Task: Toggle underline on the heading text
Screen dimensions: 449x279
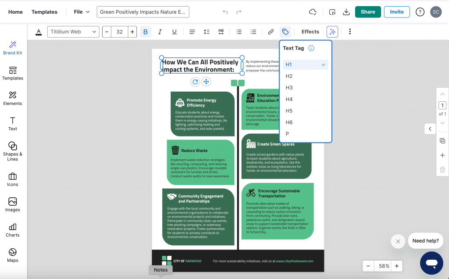Action: [174, 31]
